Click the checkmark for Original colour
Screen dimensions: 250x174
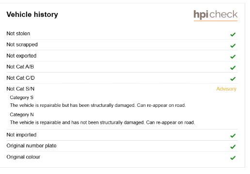(233, 158)
